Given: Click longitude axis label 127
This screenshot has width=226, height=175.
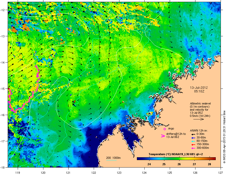Looking at the screenshot, I should click(x=221, y=172).
